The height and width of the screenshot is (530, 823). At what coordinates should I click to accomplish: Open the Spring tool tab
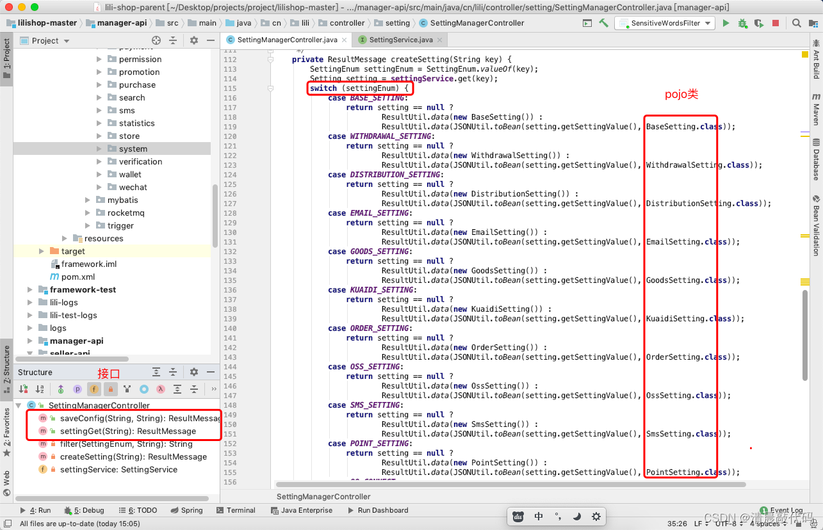186,510
